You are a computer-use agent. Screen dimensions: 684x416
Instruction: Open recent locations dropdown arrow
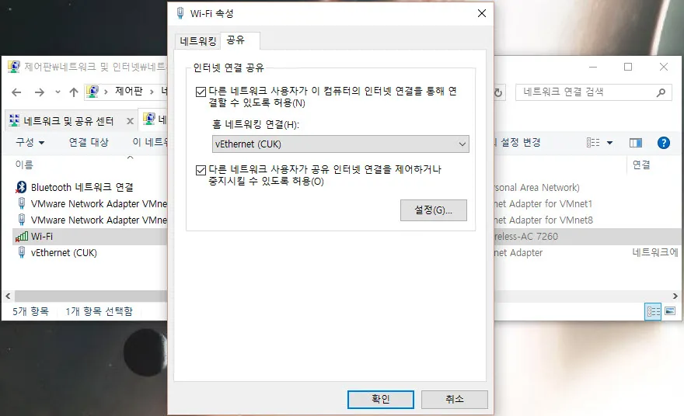click(x=58, y=92)
